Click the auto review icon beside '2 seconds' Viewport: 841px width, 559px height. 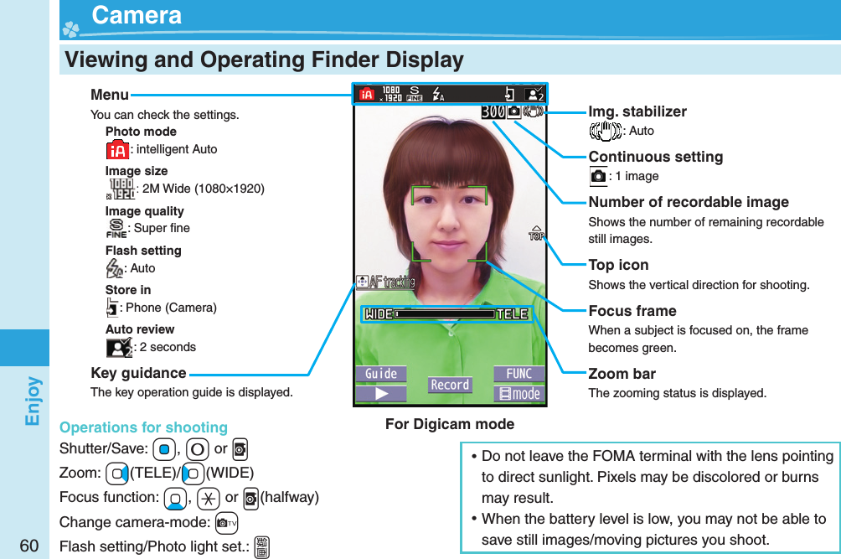tap(119, 347)
